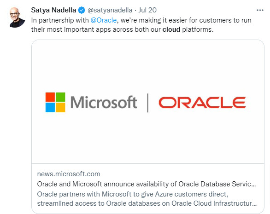270x214 pixels.
Task: Click the article description about Azure customers
Action: point(147,199)
